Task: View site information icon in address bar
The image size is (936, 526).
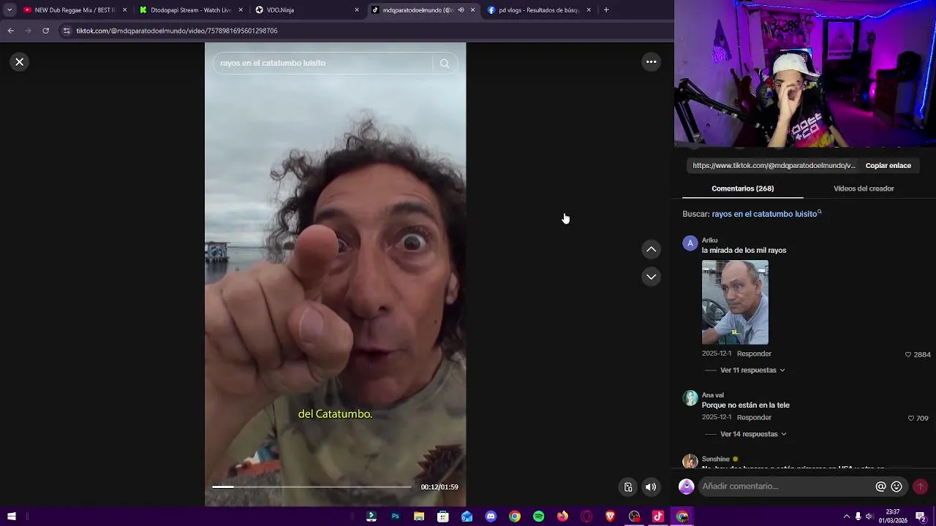Action: tap(67, 31)
